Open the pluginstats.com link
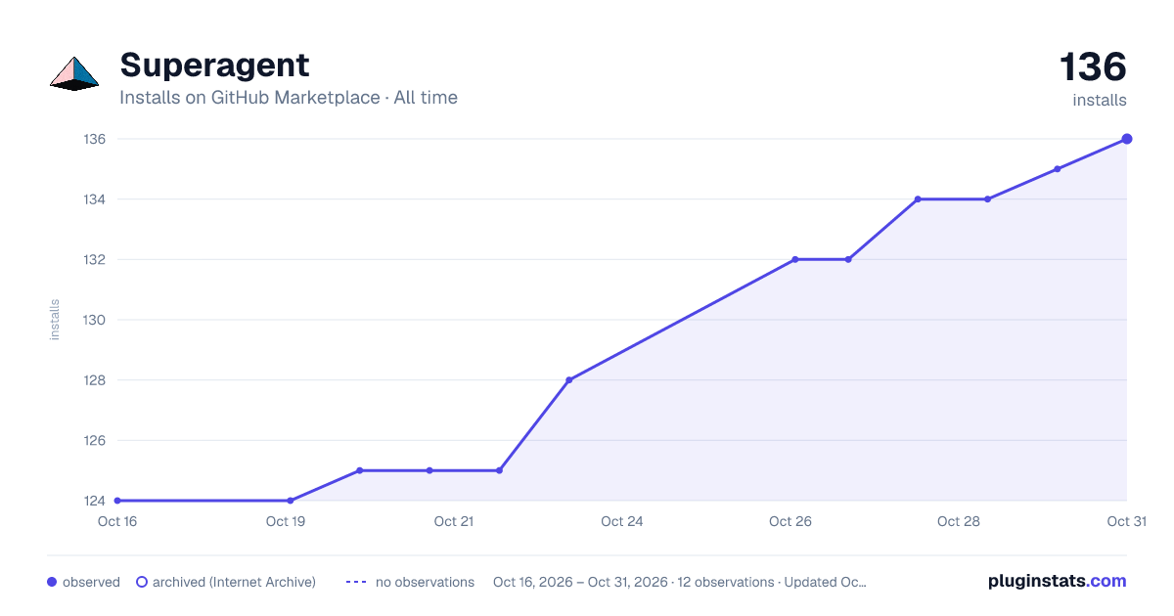 pyautogui.click(x=1057, y=581)
